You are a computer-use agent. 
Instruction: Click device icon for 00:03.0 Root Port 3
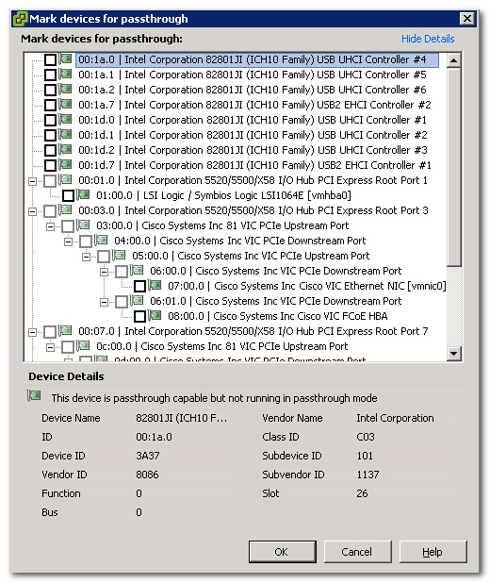click(x=65, y=209)
